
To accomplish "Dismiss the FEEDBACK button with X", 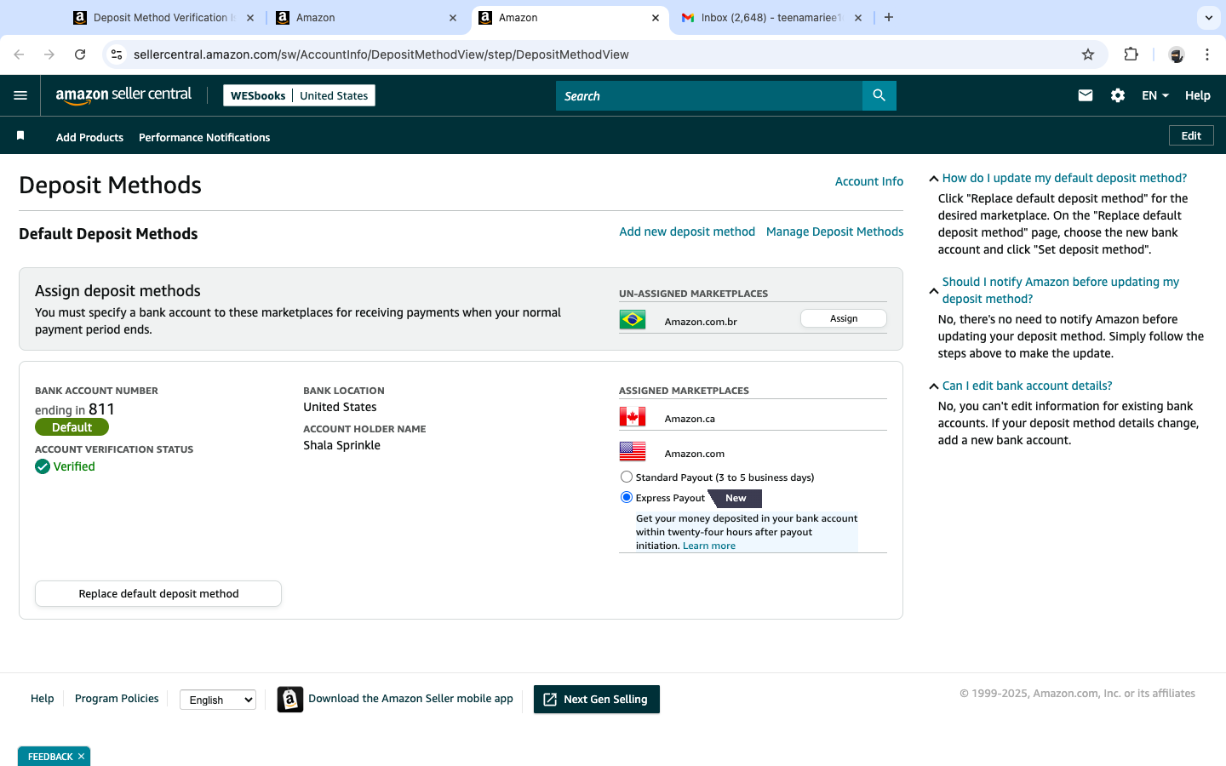I will tap(82, 757).
